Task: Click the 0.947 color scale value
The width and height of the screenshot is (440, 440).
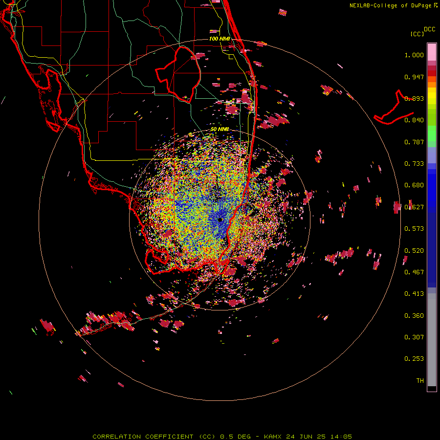Action: tap(414, 77)
